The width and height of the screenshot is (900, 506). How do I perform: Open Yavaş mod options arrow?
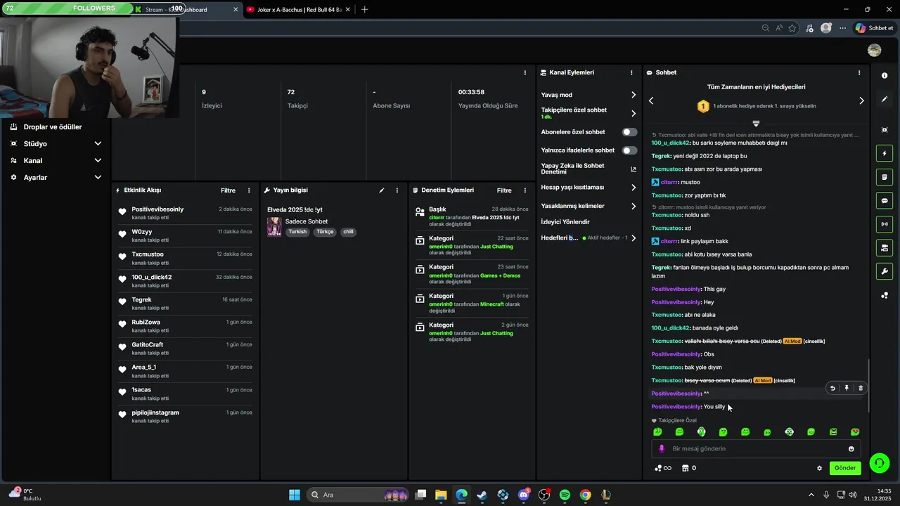[633, 95]
